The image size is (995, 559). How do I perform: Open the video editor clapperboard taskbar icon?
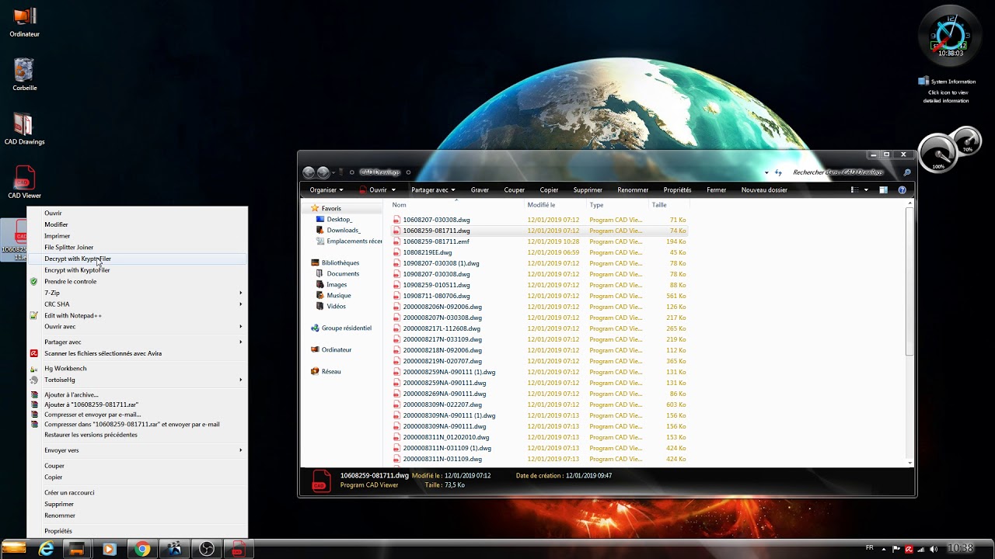click(174, 549)
